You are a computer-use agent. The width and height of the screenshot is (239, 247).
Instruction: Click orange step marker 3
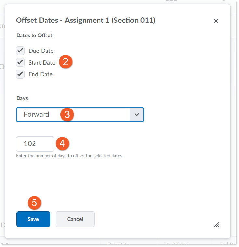67,115
